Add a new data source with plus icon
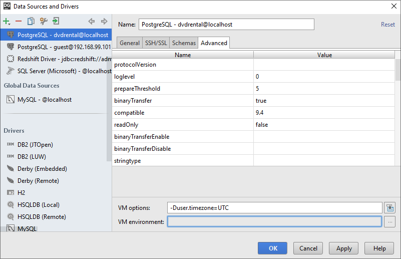Viewport: 401px width, 259px height. point(6,21)
